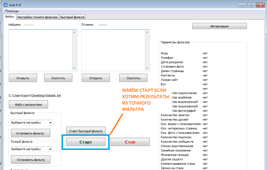Click the file path C:\Users\sorri\Desktop\listakk.txt
Screen dimensions: 267x170
[x=35, y=96]
